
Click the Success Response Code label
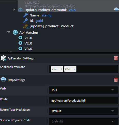[x=15, y=120]
